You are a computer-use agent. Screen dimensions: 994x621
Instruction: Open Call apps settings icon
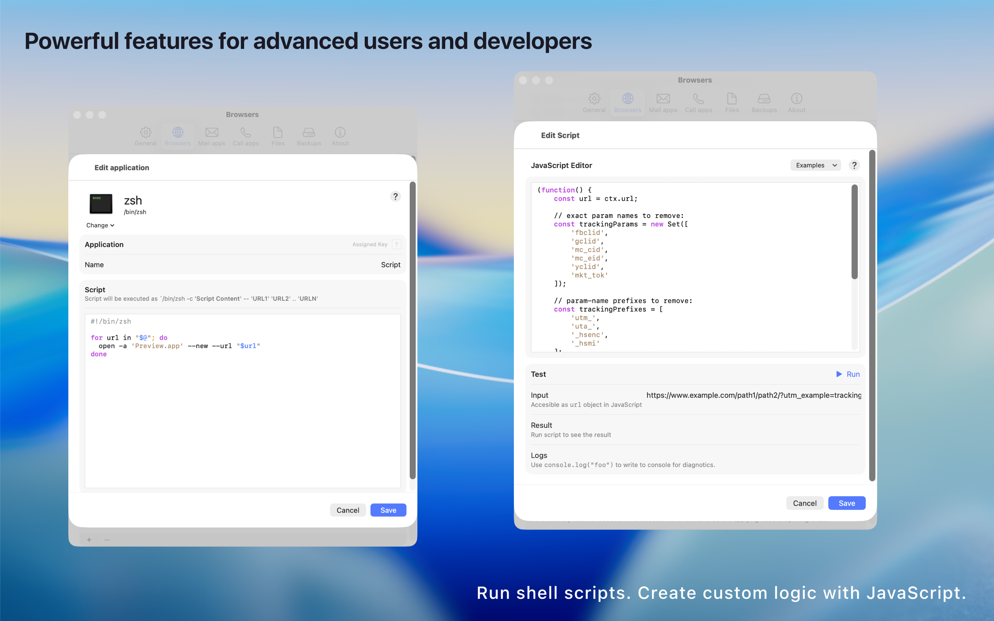(245, 136)
